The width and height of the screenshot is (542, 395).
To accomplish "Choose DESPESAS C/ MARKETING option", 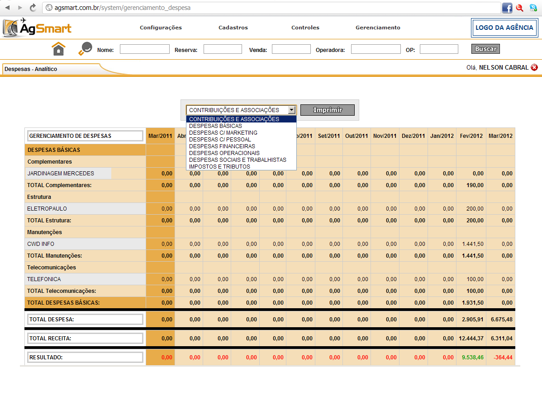I will [241, 132].
